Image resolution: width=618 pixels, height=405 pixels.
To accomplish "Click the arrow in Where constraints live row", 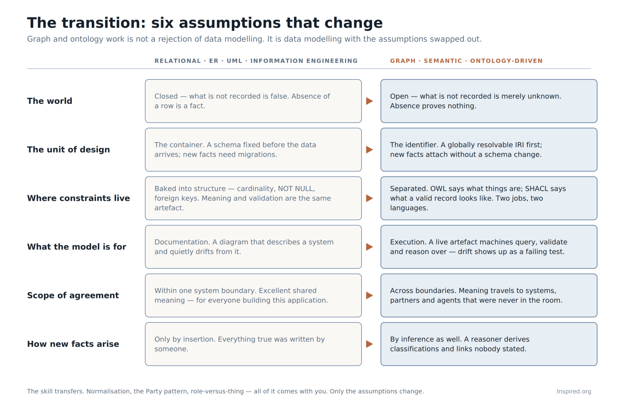I will point(369,198).
